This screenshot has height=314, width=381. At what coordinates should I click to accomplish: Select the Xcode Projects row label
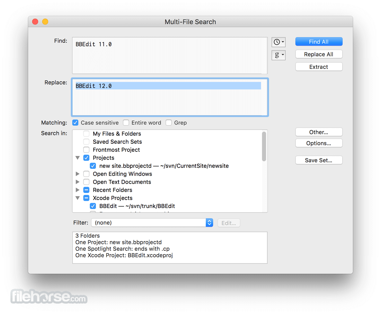(x=113, y=198)
